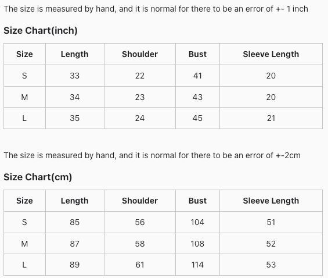
Task: Click the Bust header in inch chart
Action: (197, 54)
